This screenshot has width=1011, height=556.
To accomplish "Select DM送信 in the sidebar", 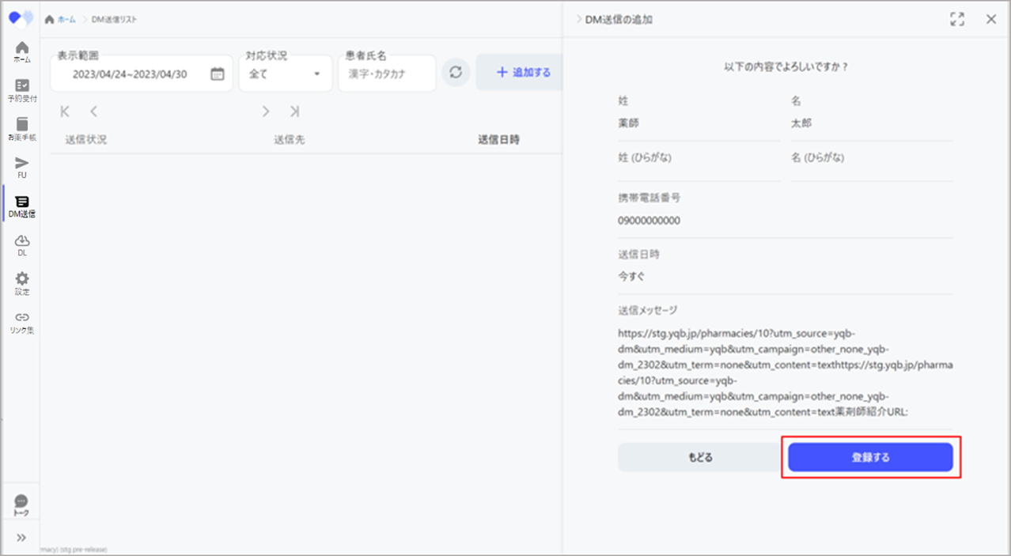I will [x=22, y=205].
